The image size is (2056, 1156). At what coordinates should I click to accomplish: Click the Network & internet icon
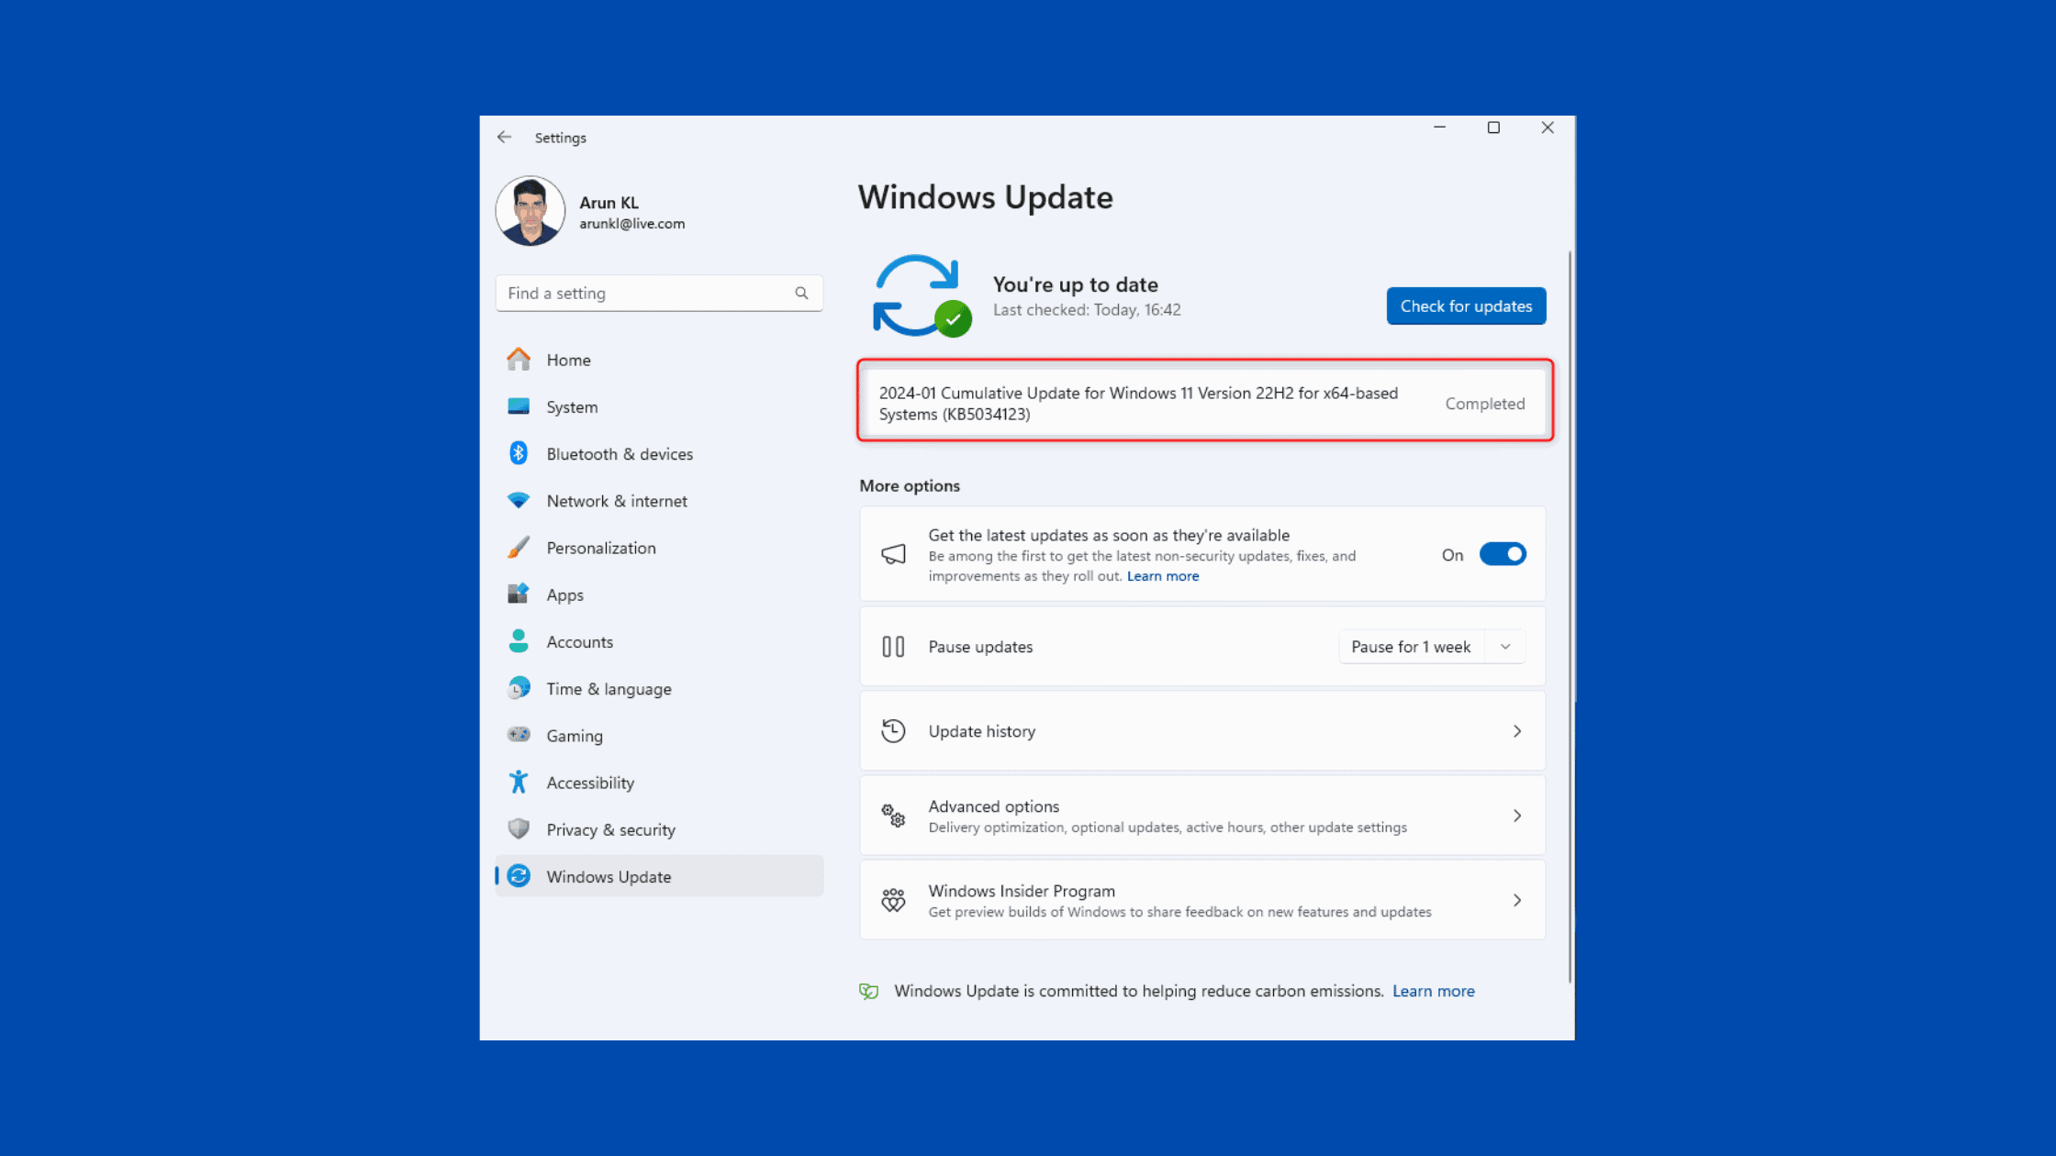pos(519,500)
